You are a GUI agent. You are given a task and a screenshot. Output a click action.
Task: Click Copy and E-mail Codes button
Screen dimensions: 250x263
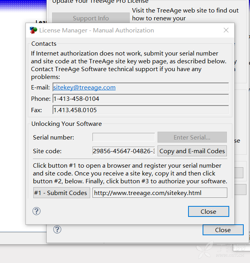click(x=192, y=151)
